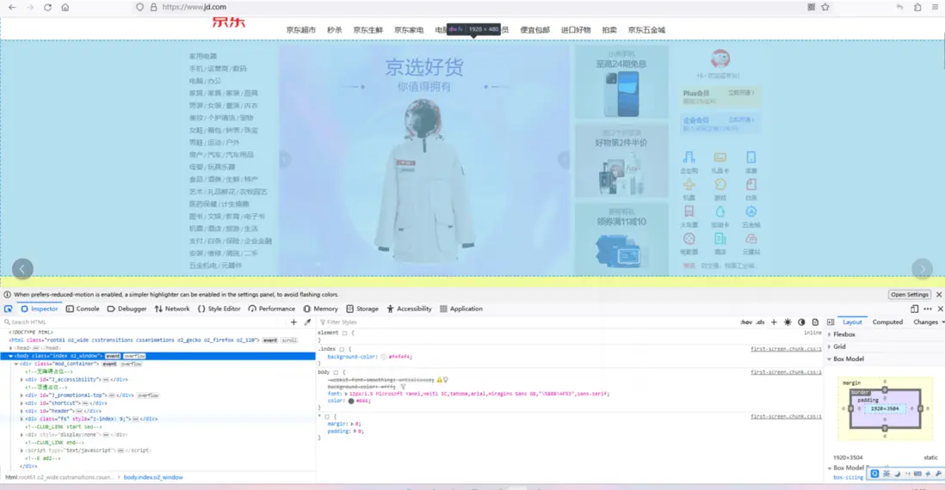Click the Search HTML field
The image size is (945, 490).
145,322
